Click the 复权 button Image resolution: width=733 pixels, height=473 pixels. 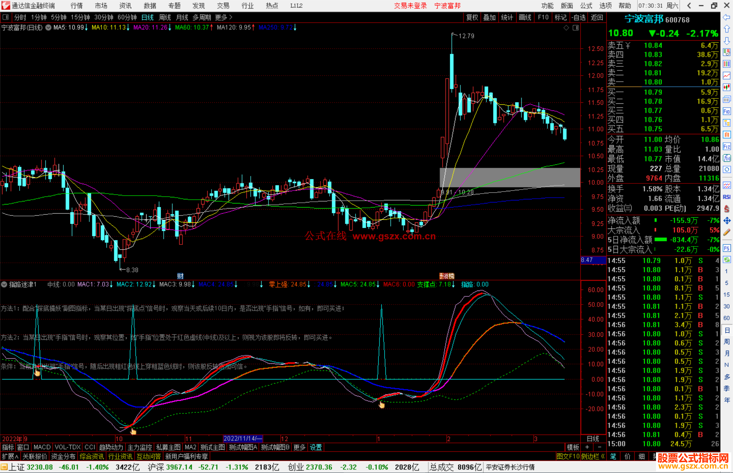tap(472, 17)
